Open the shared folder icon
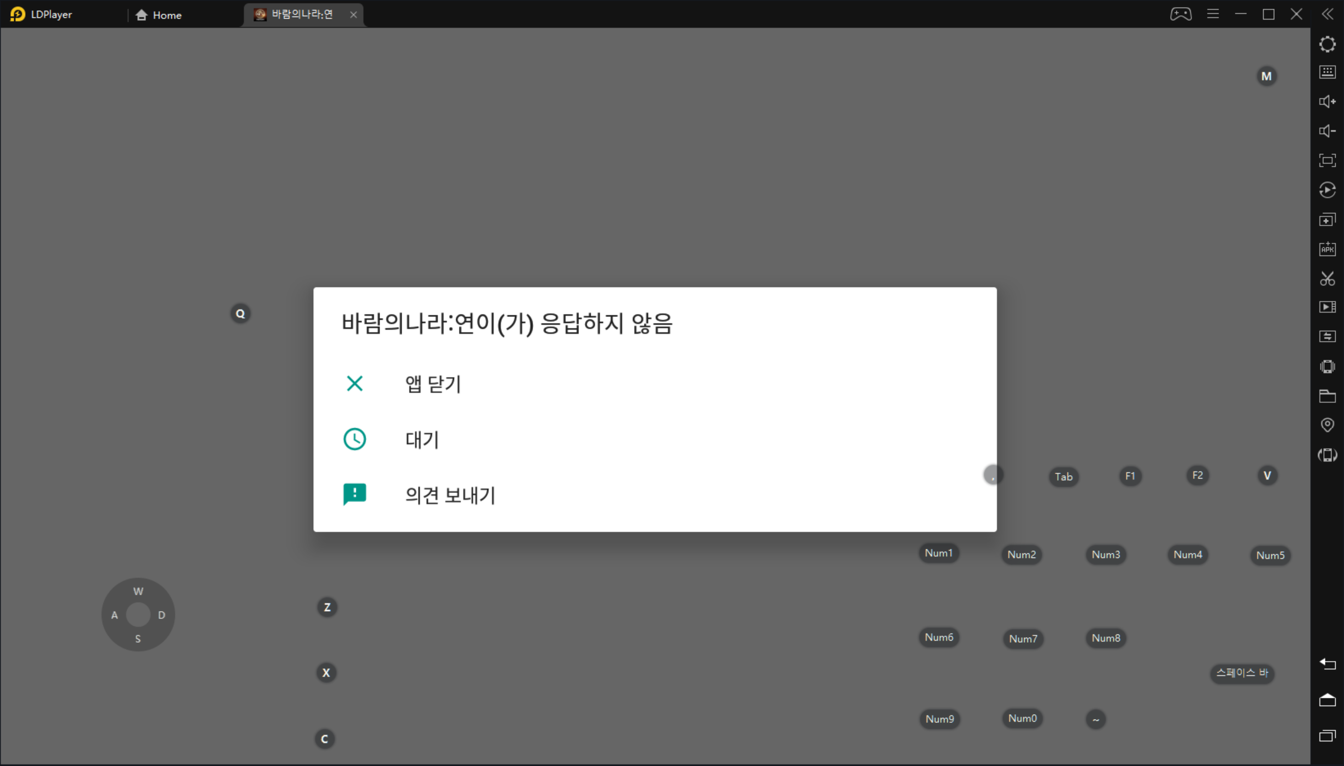 click(1328, 396)
